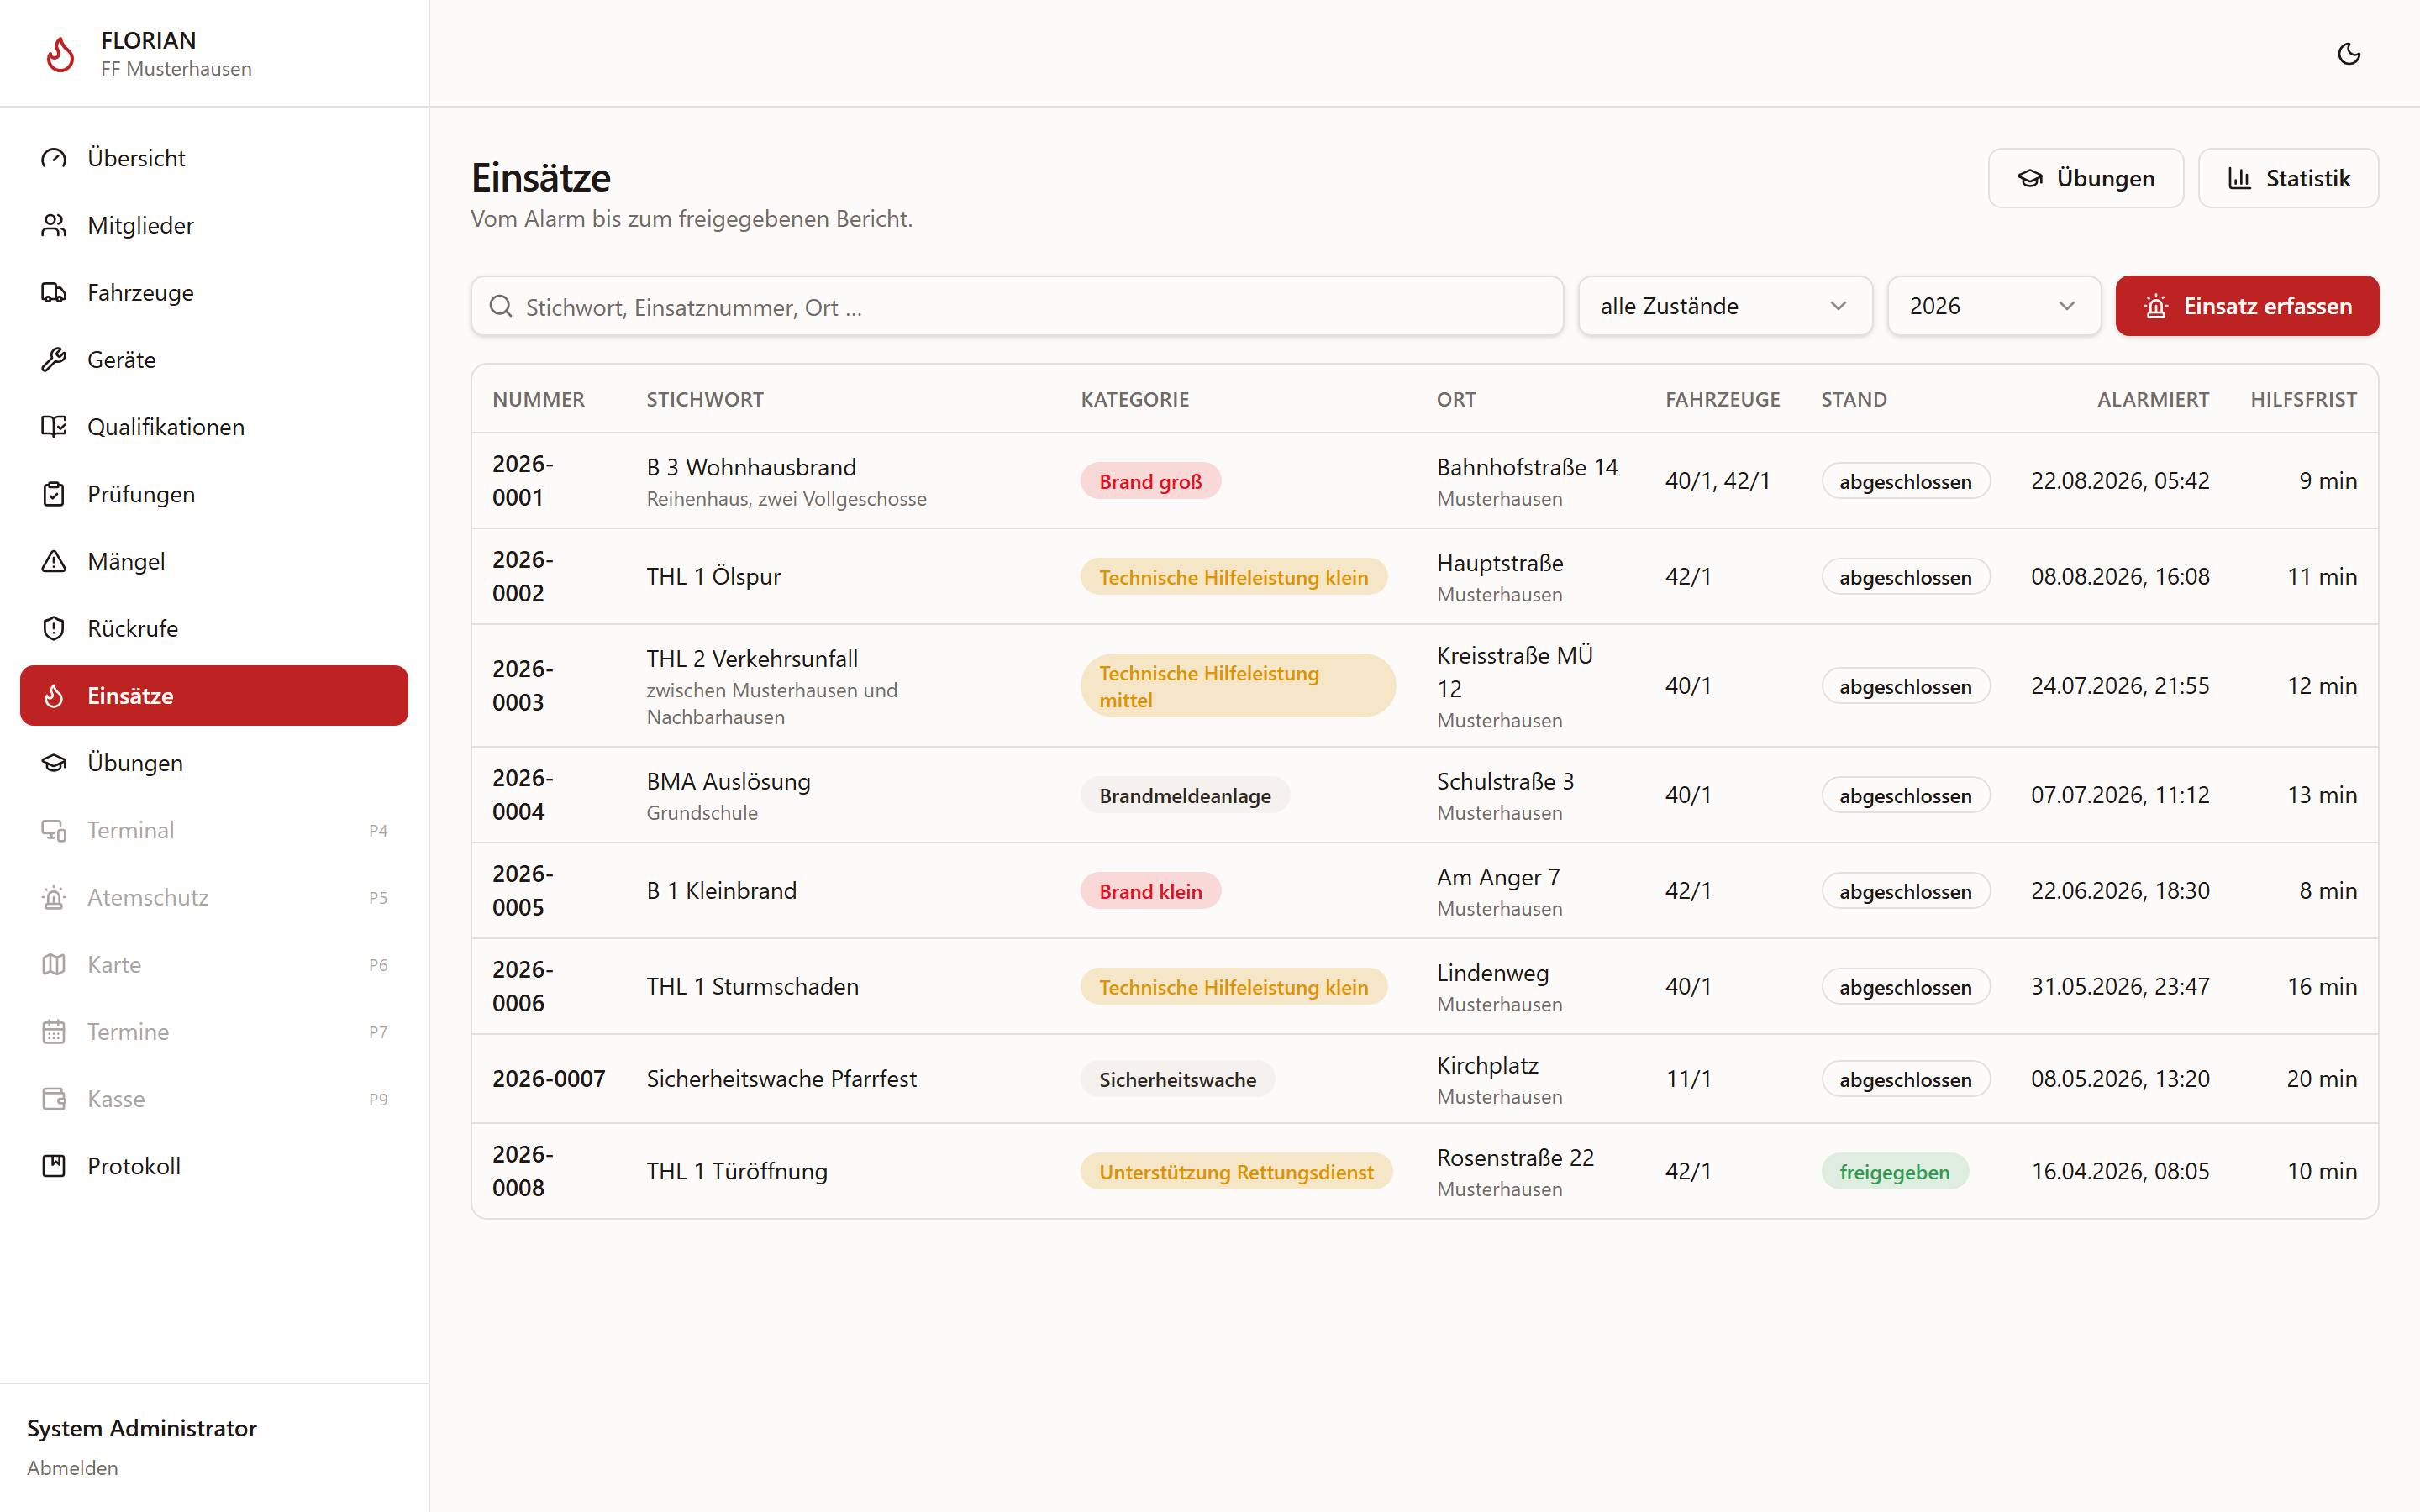Click the Rückrufe shield icon
Screen dimensions: 2420x1512
point(54,628)
